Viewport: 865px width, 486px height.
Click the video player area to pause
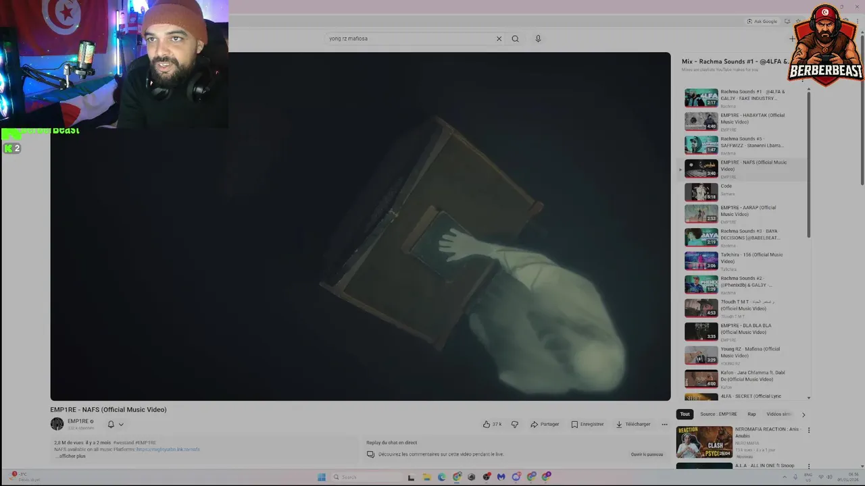(360, 226)
